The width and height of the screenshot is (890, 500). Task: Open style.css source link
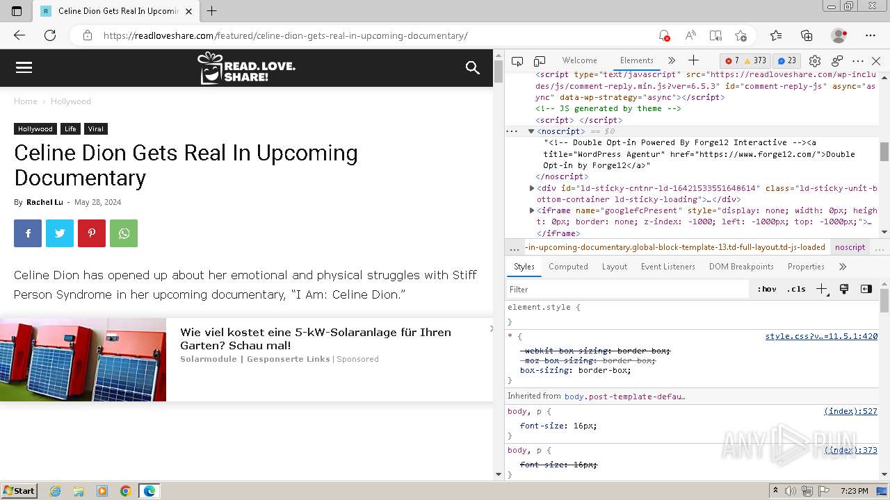coord(821,336)
